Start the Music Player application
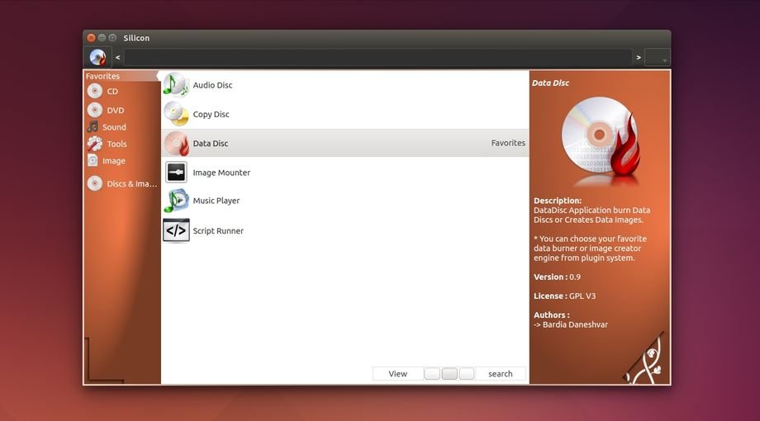This screenshot has height=421, width=760. pyautogui.click(x=216, y=201)
